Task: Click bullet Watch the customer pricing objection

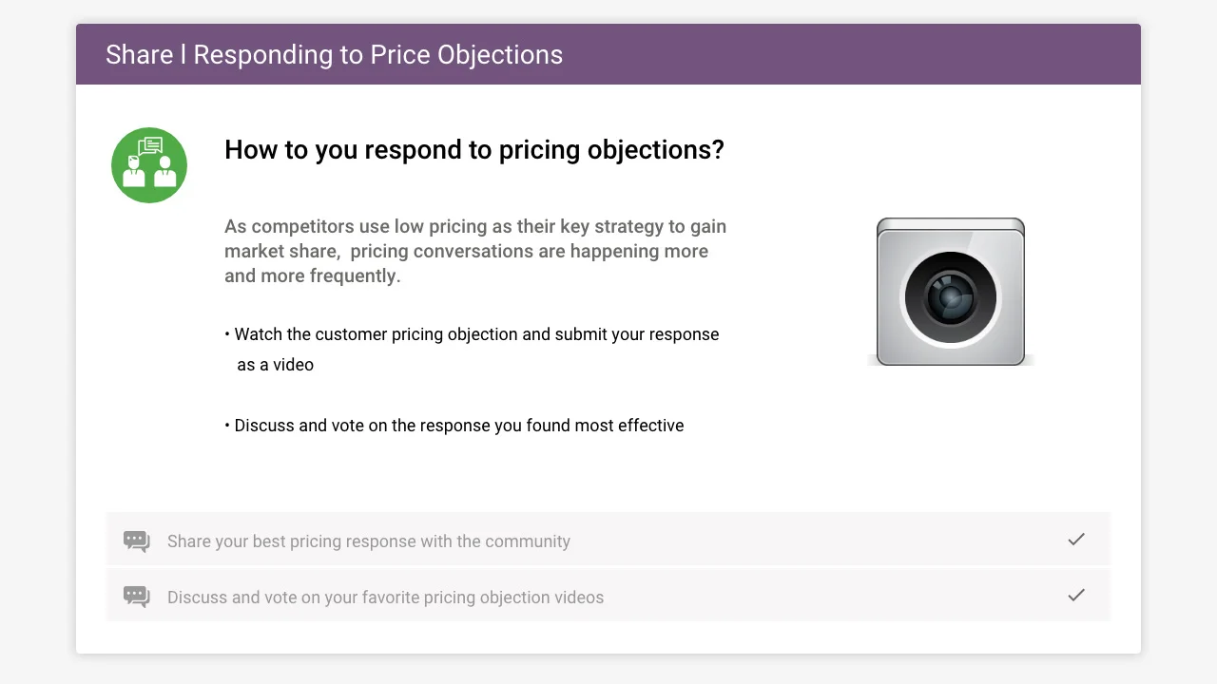Action: click(x=472, y=334)
